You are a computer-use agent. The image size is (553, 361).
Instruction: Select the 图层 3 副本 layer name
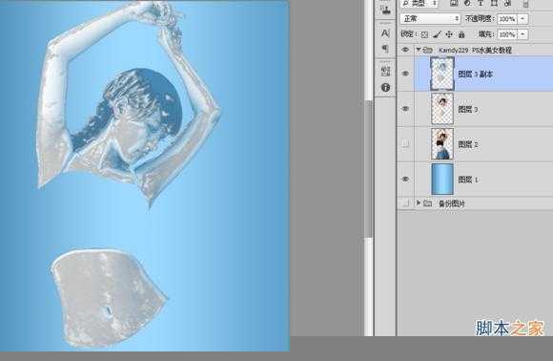[475, 74]
